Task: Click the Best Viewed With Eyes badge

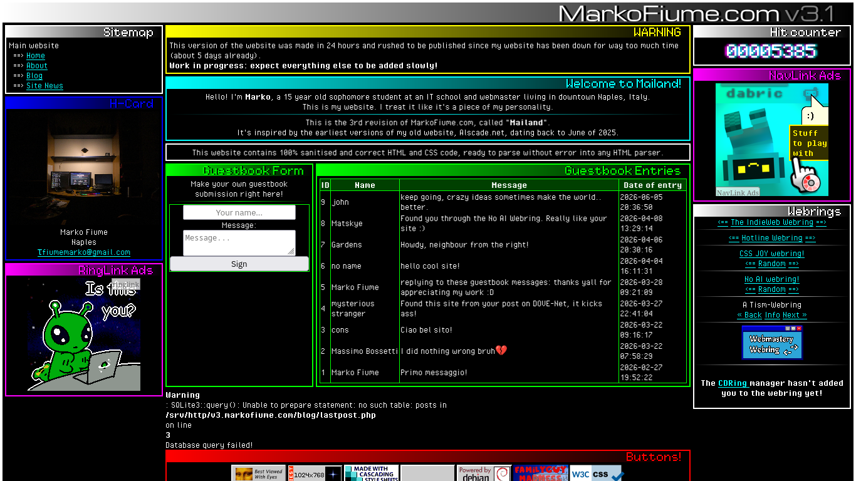Action: 258,473
